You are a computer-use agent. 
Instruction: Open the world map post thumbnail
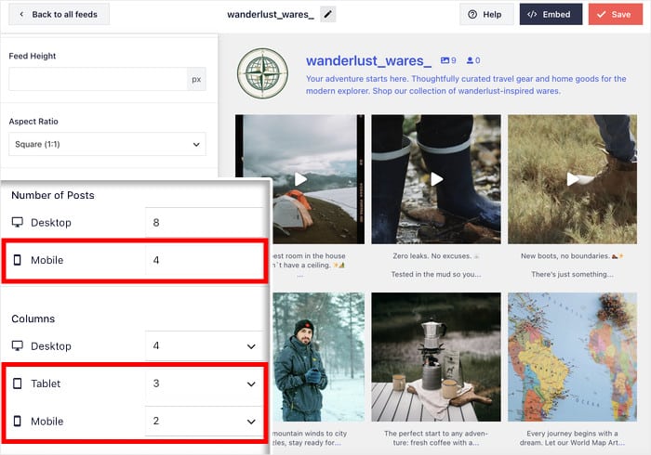click(x=572, y=357)
